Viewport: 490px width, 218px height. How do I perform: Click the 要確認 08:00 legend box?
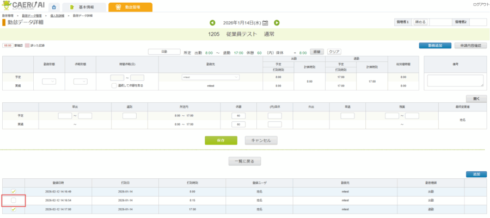(8, 46)
